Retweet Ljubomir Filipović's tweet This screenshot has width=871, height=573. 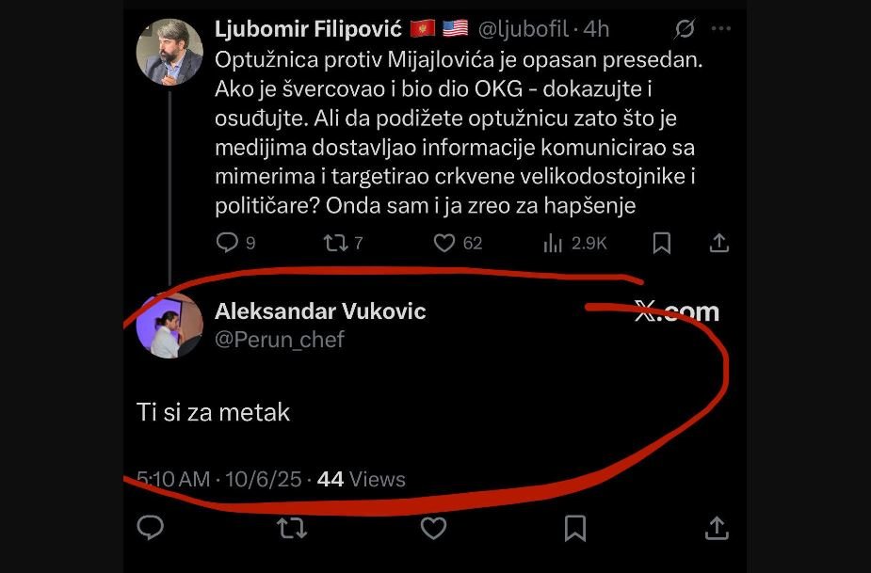[x=335, y=243]
